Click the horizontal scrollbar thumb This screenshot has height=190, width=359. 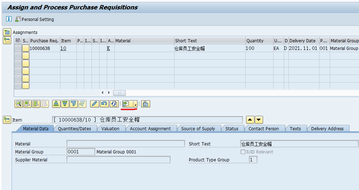pos(119,93)
